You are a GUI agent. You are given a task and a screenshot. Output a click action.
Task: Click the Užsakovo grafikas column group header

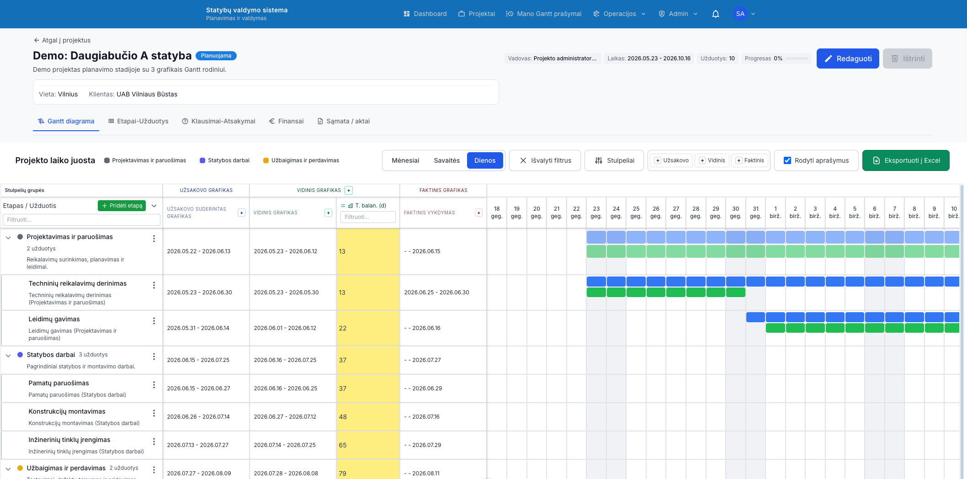click(x=206, y=190)
